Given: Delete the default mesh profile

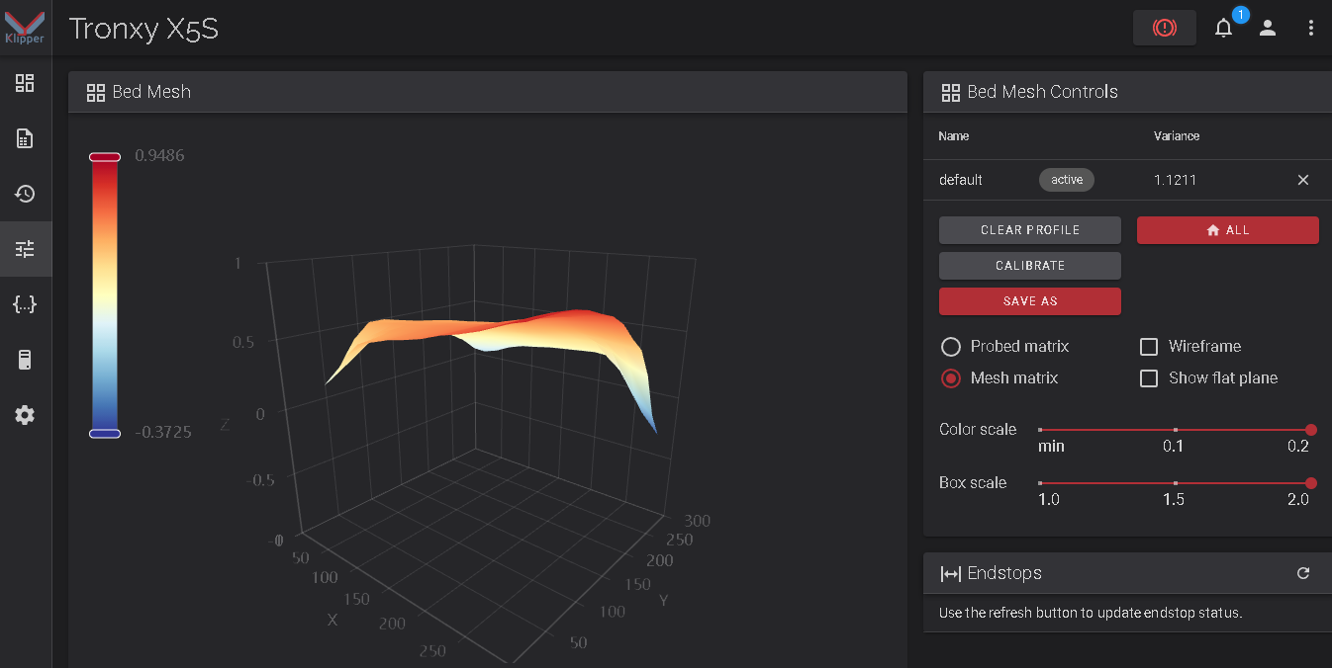Looking at the screenshot, I should tap(1303, 180).
